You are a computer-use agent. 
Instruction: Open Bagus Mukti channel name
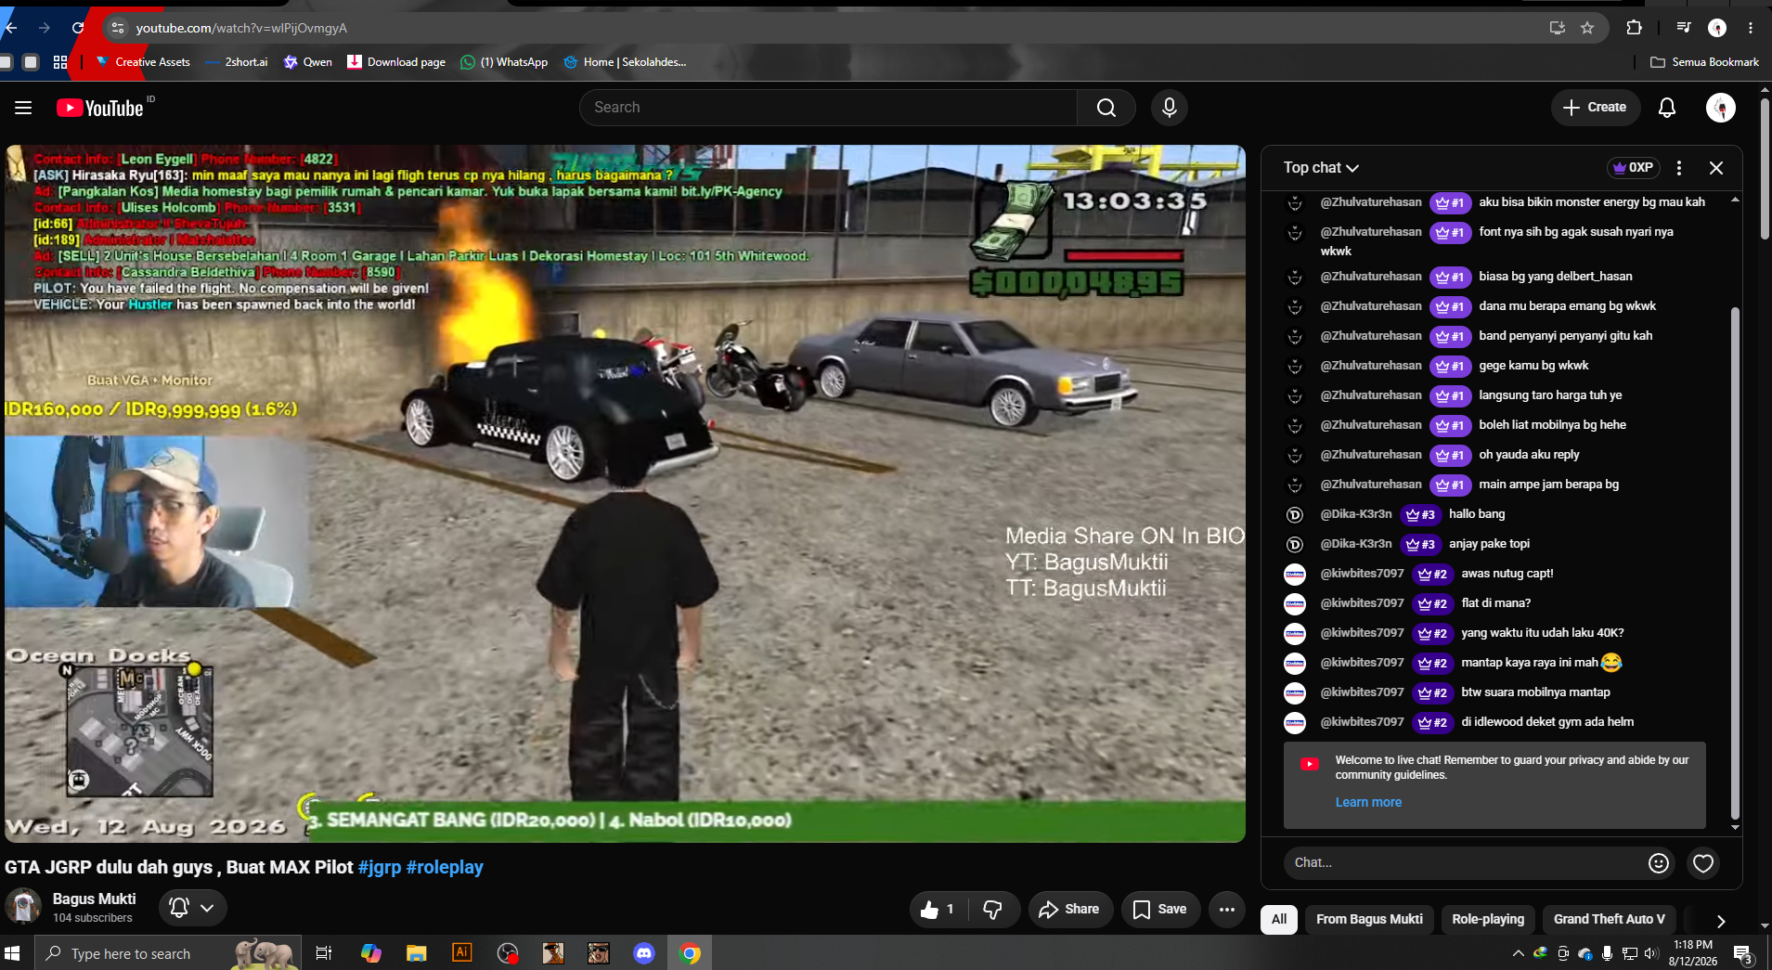click(x=94, y=899)
